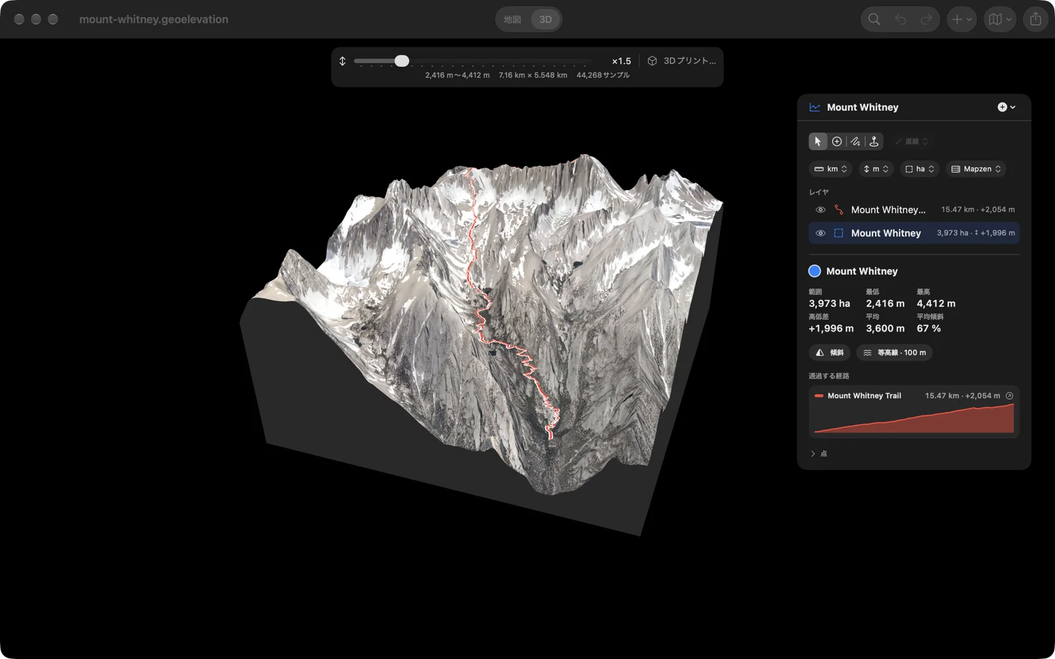
Task: Click the share icon in toolbar
Action: [x=1036, y=19]
